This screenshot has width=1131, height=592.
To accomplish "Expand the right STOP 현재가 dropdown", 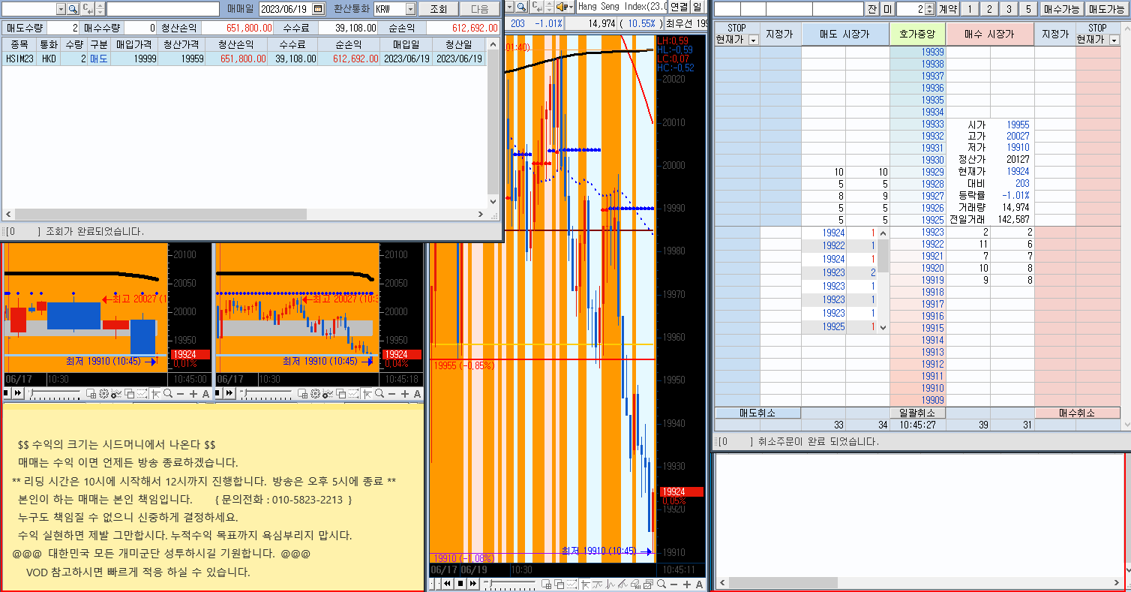I will coord(1114,40).
